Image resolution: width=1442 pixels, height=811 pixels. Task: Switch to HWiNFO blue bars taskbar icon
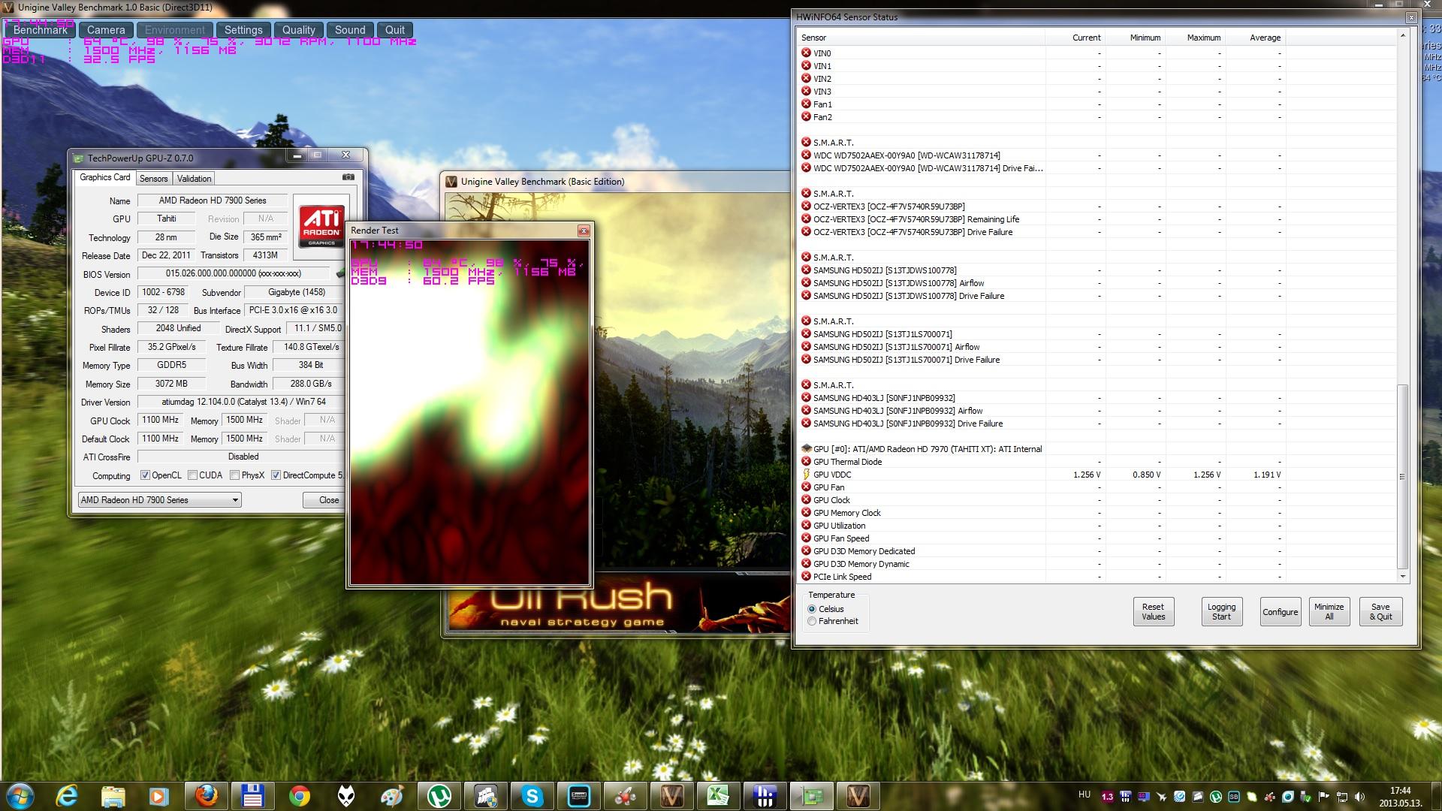(x=765, y=795)
